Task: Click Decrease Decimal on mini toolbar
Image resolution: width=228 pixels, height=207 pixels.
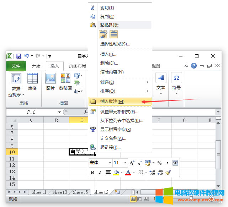Action: pos(160,173)
